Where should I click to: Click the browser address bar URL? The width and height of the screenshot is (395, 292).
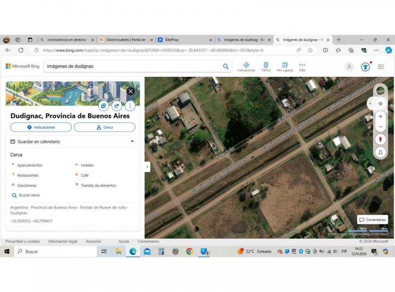coord(153,50)
